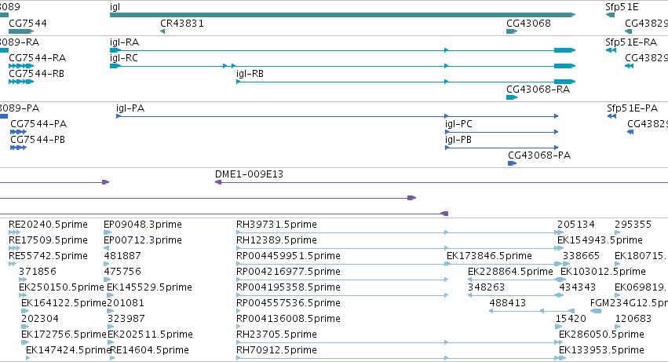
Task: Select the CG43068-RA transcript glyph
Action: click(512, 97)
